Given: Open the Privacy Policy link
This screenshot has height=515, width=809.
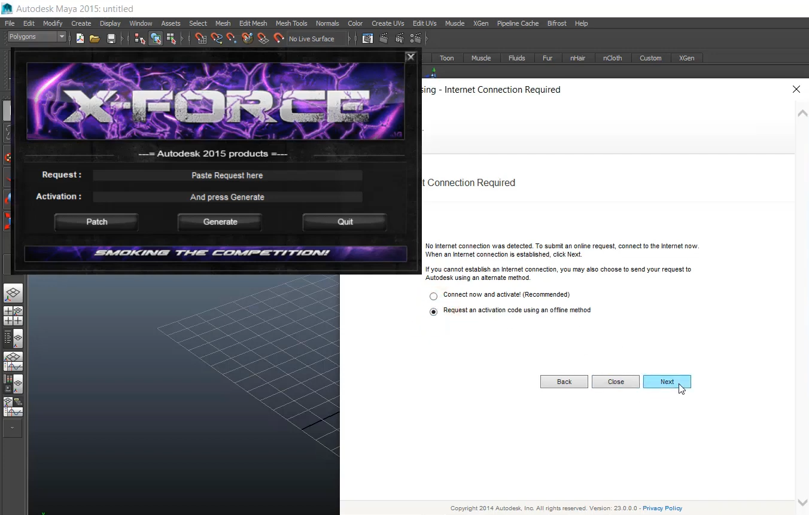Looking at the screenshot, I should (662, 508).
